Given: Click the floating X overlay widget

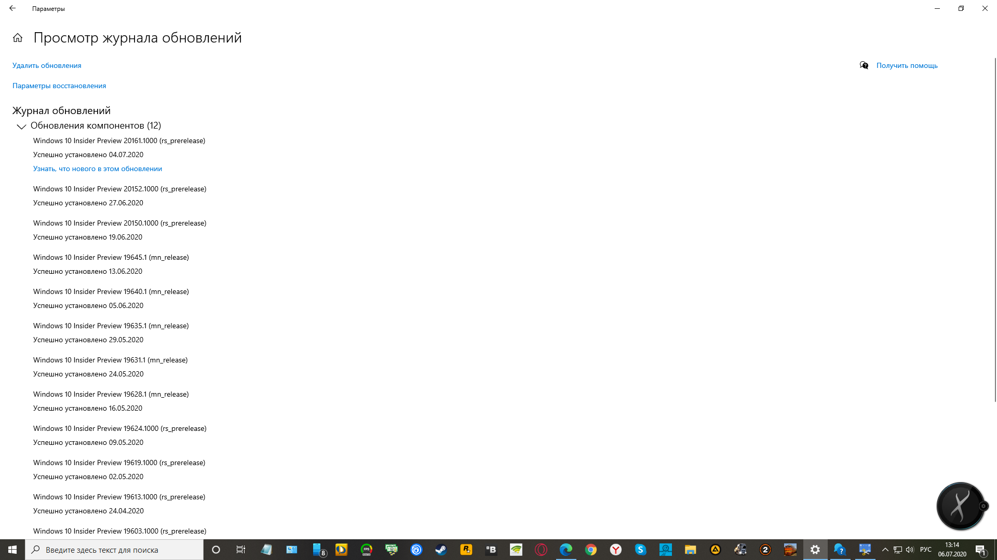Looking at the screenshot, I should pyautogui.click(x=961, y=506).
